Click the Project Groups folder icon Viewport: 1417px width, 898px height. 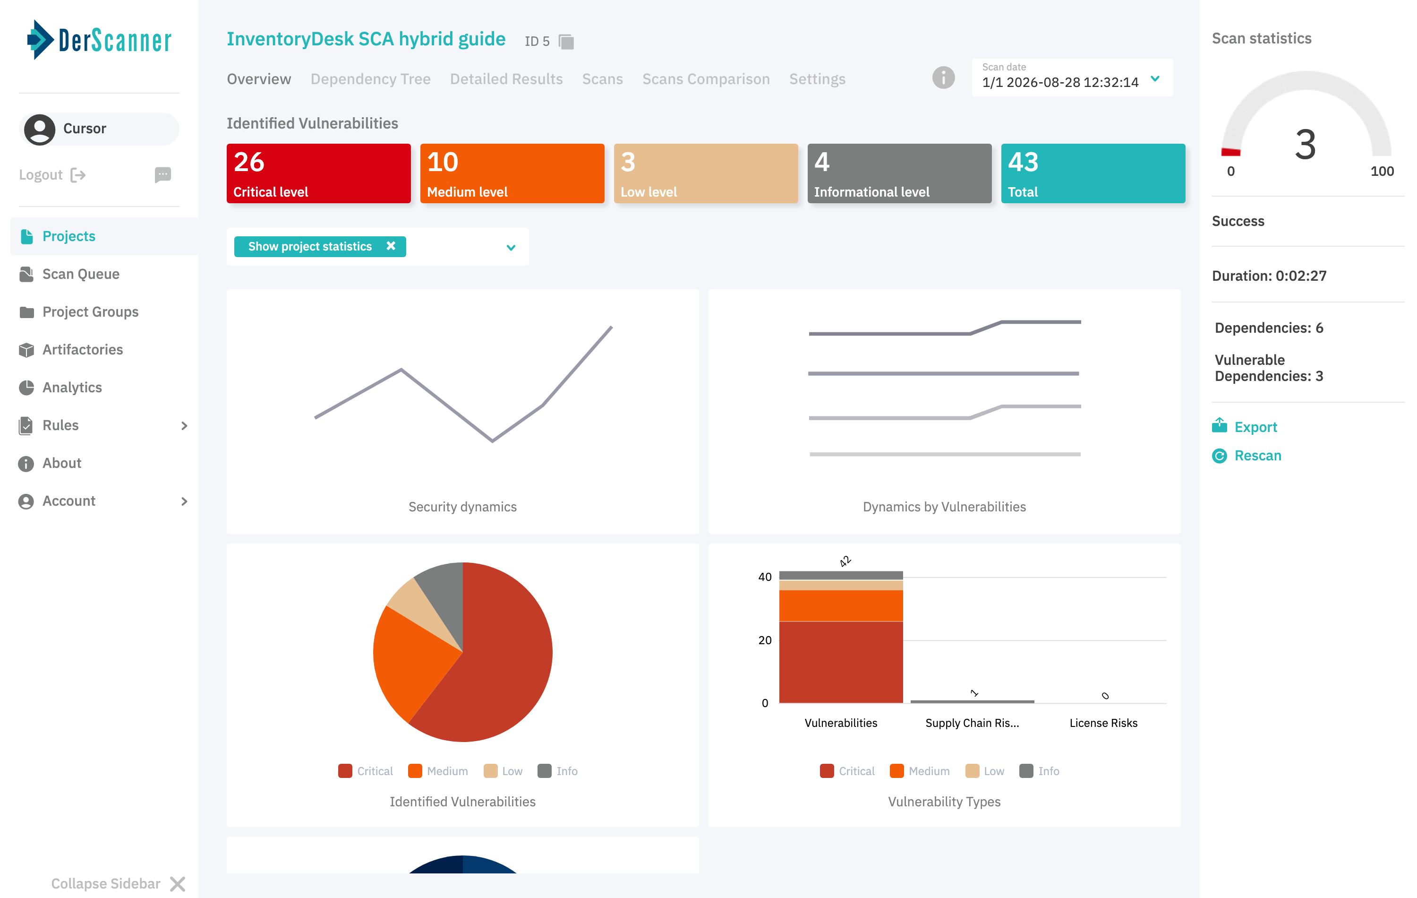26,312
